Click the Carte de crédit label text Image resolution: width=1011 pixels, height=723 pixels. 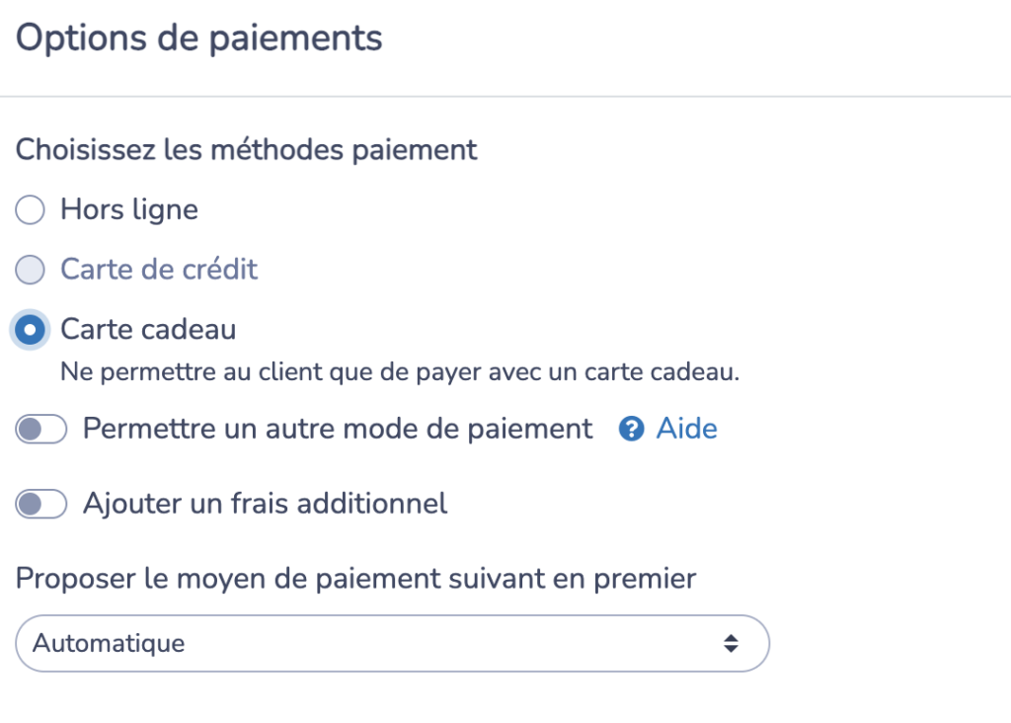pos(159,269)
